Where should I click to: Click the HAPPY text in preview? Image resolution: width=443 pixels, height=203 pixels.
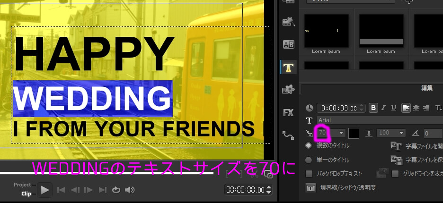pos(94,54)
